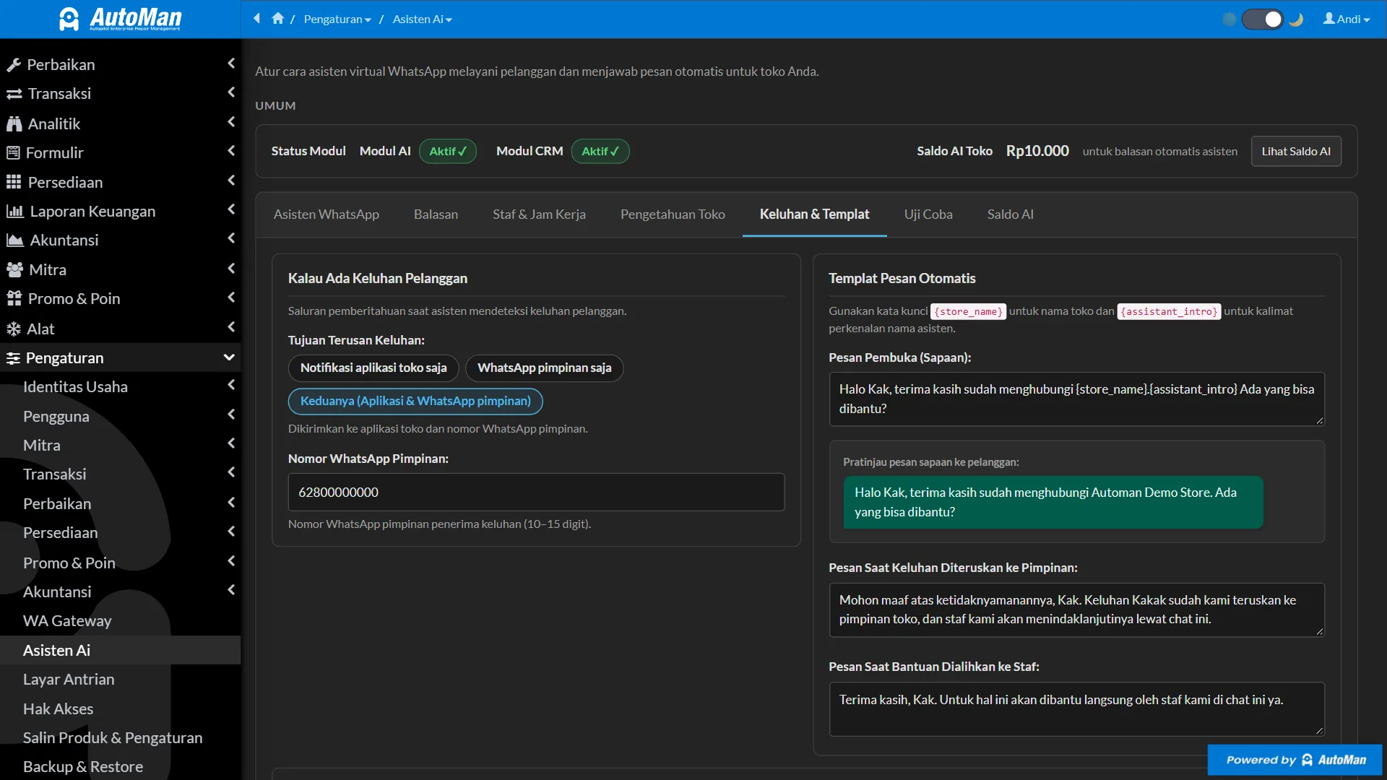The height and width of the screenshot is (780, 1387).
Task: Open the Pengetahuan Toko tab
Action: (673, 214)
